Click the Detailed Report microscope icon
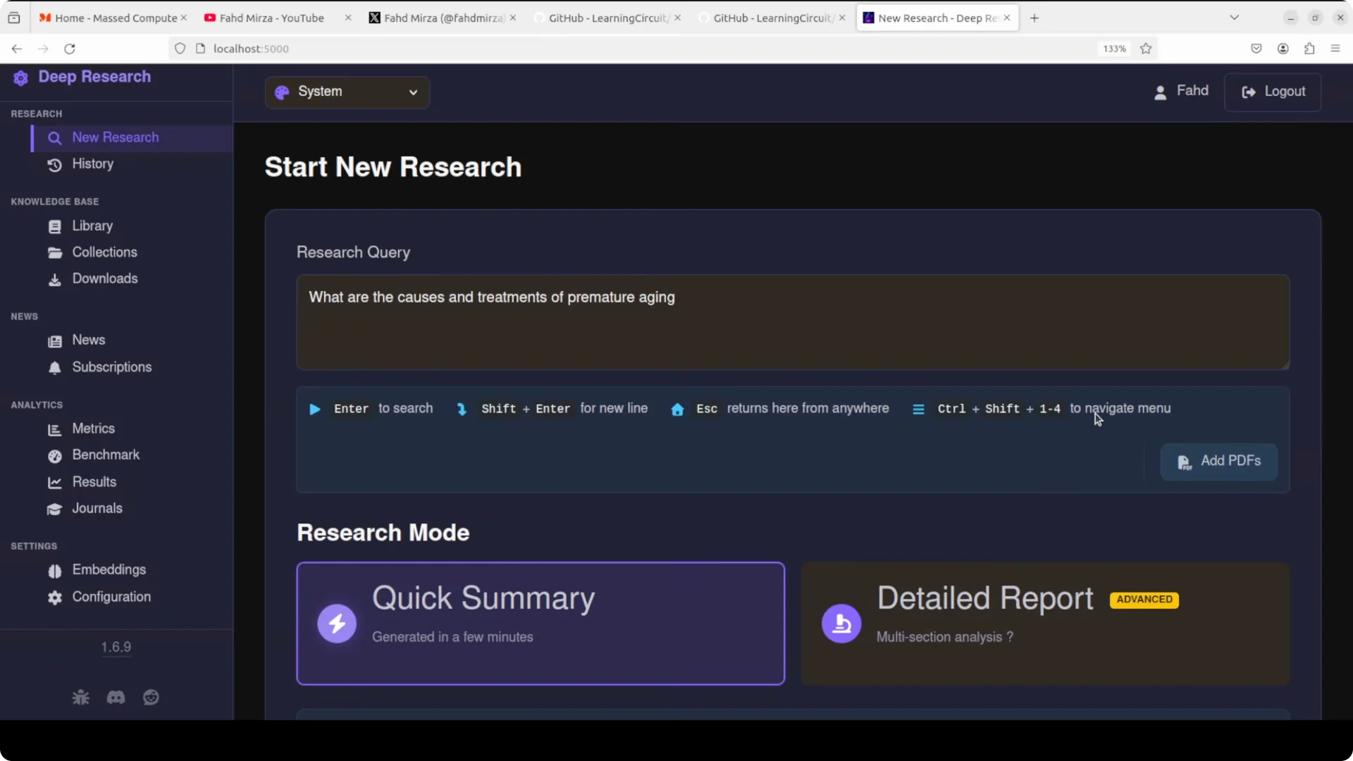The image size is (1353, 761). 841,624
